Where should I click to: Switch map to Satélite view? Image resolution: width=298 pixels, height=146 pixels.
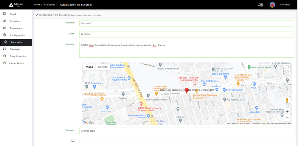click(x=103, y=67)
